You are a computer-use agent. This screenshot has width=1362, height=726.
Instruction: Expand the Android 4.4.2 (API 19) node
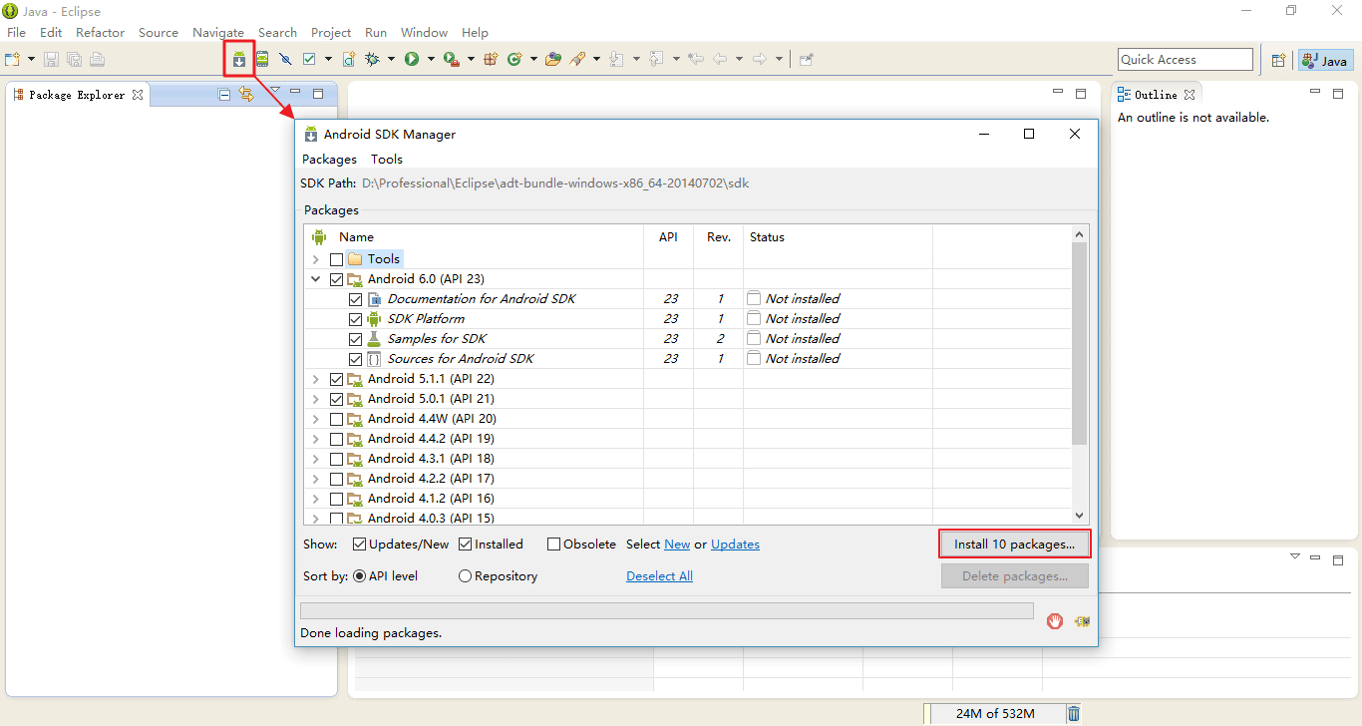point(316,439)
